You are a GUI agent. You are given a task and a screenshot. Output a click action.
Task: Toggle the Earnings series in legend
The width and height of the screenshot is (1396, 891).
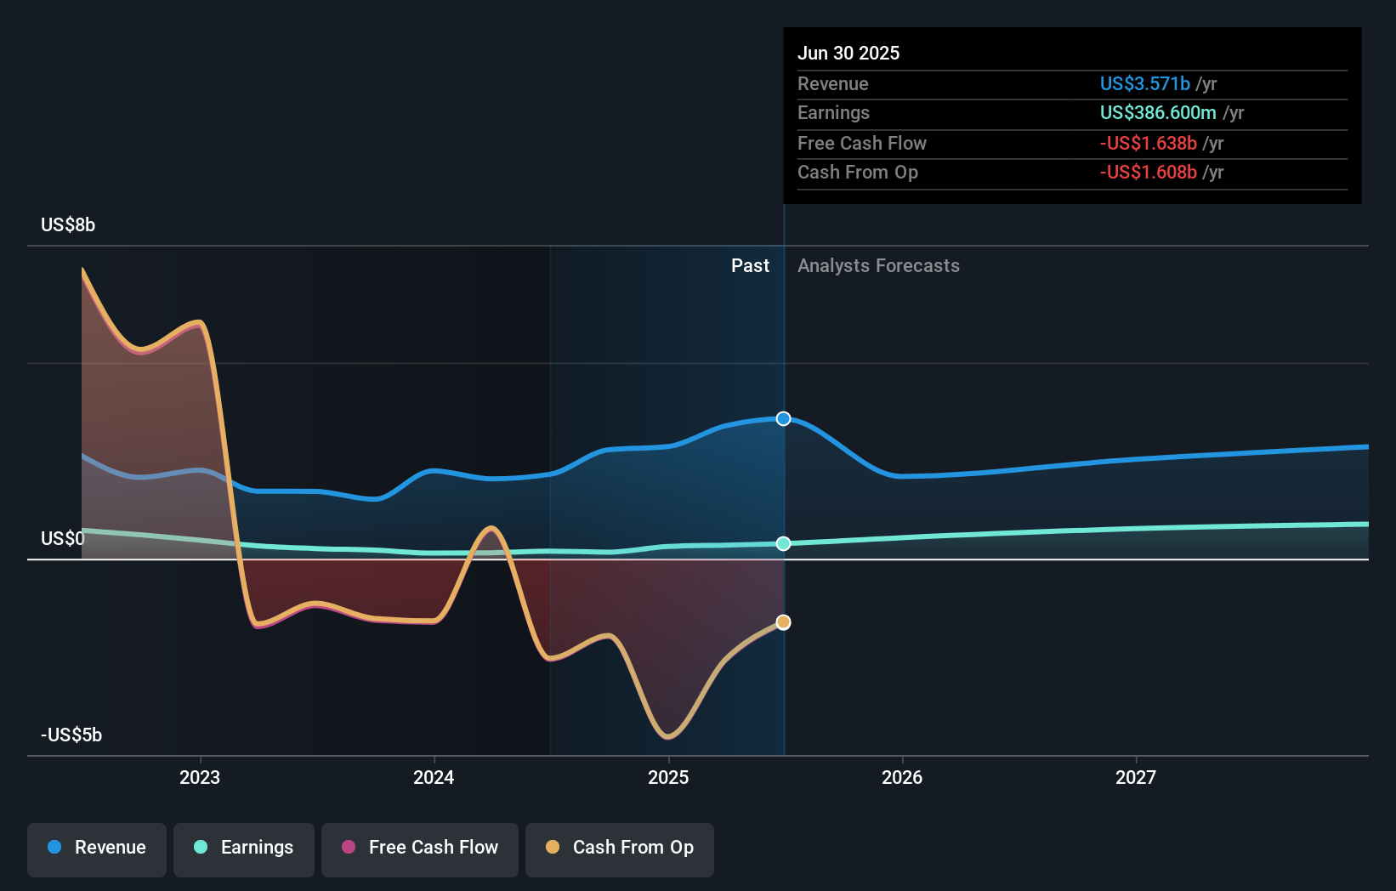click(x=244, y=849)
